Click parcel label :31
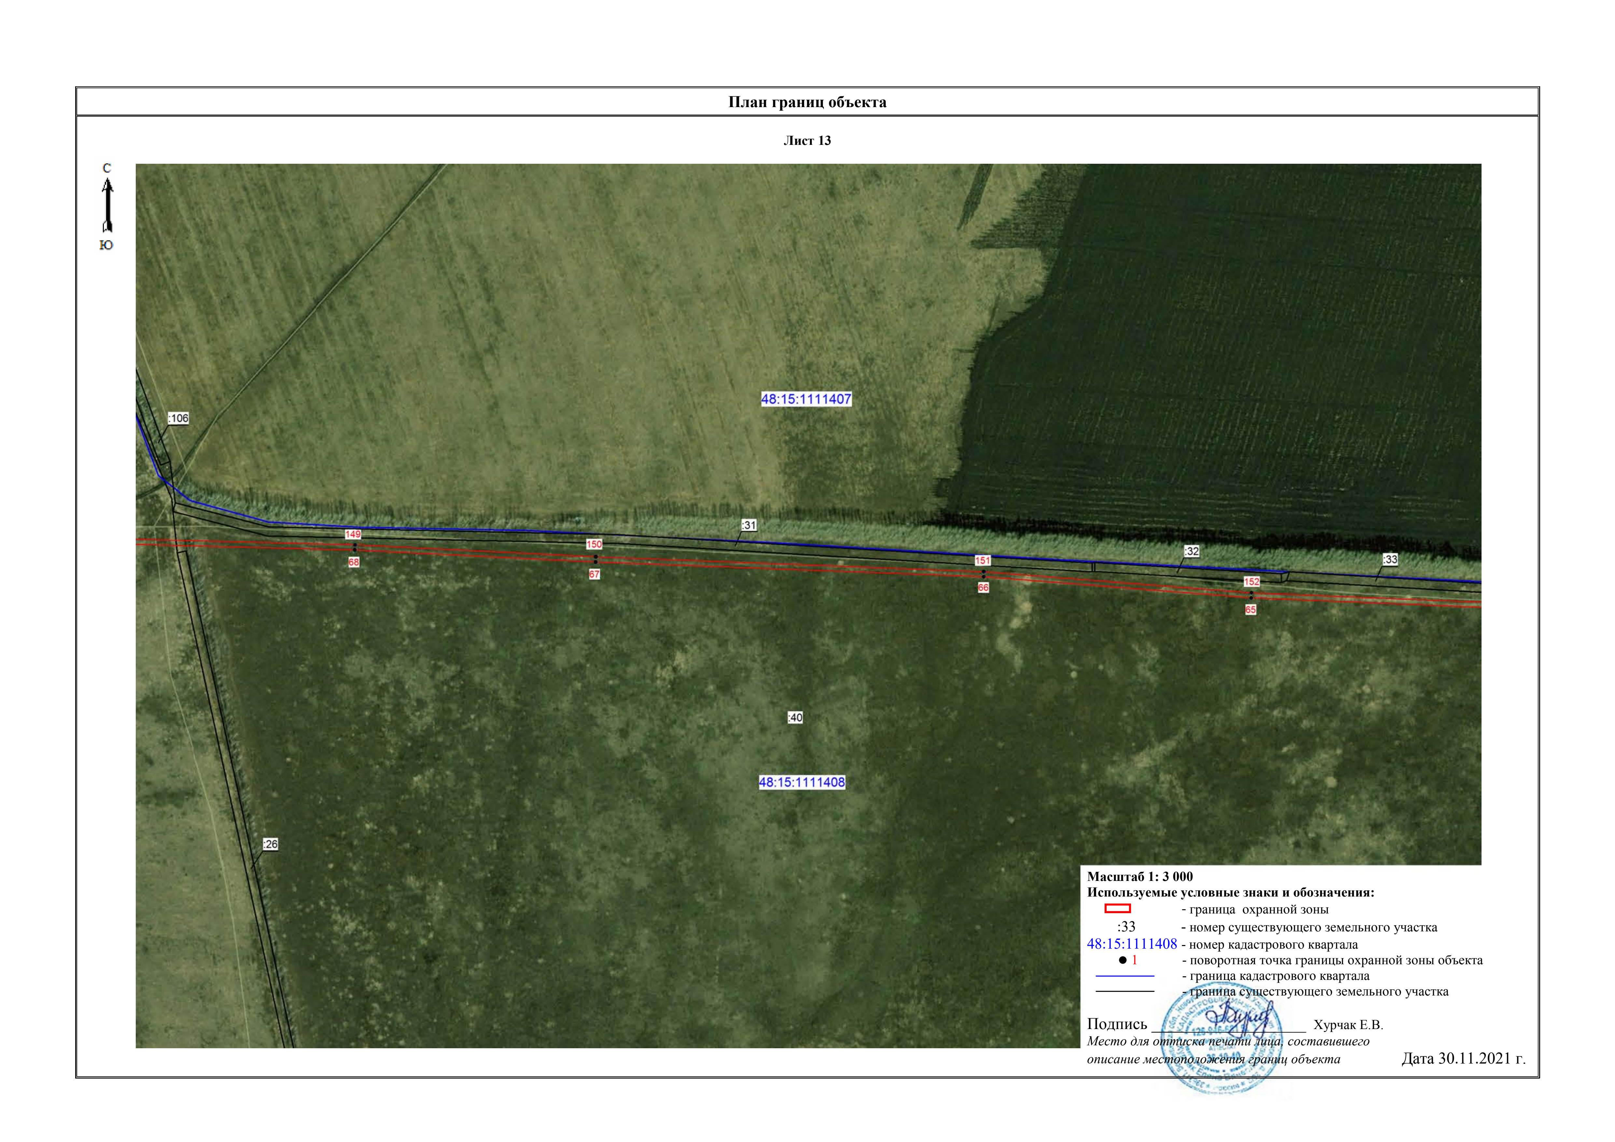1615x1142 pixels. click(749, 525)
